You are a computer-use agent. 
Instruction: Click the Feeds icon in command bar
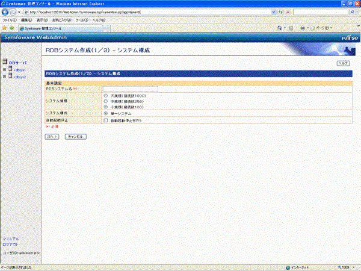[x=291, y=28]
